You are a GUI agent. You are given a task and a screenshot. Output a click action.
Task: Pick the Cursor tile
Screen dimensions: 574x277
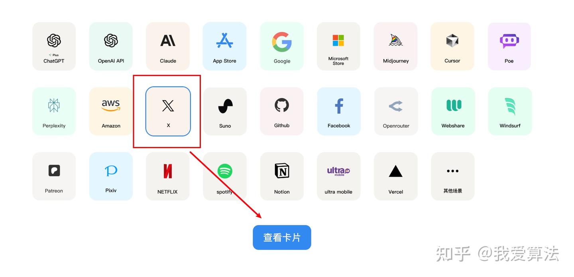tap(452, 46)
